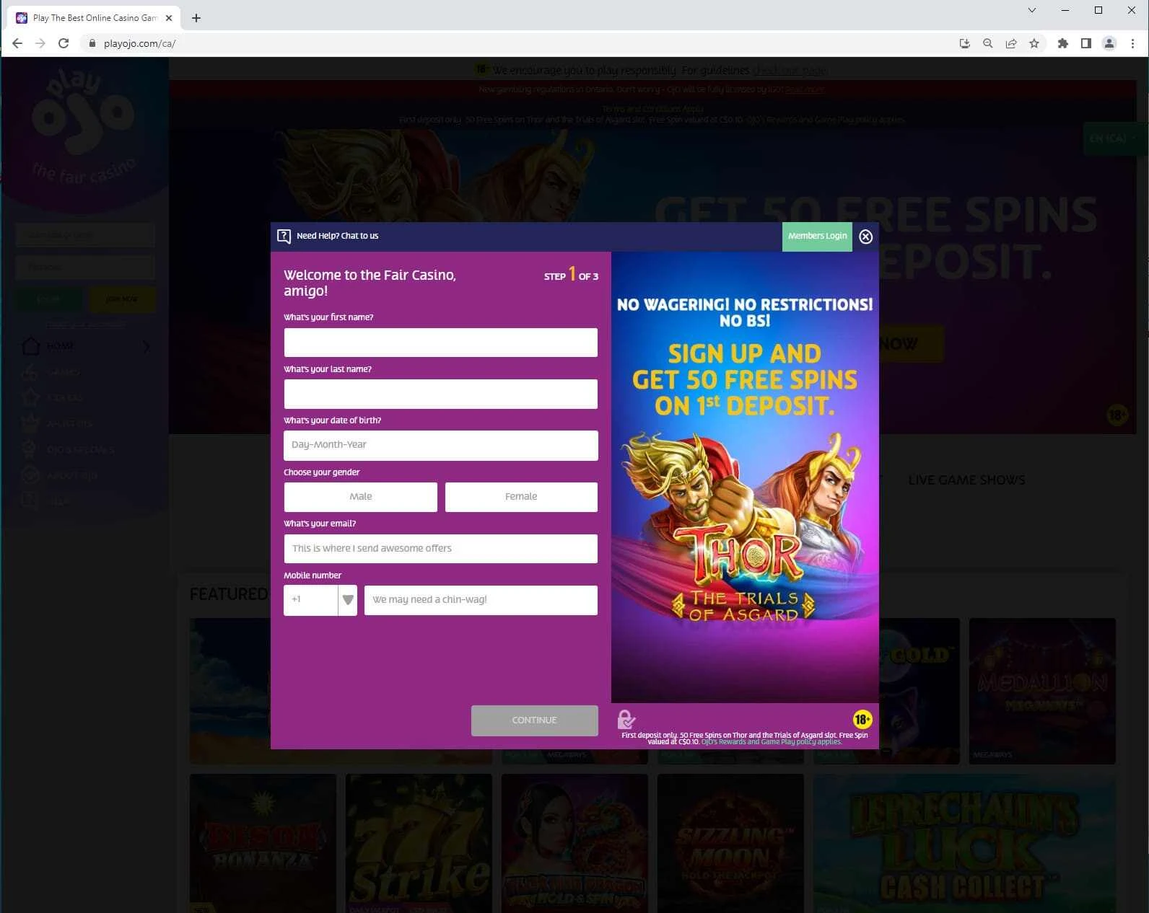The width and height of the screenshot is (1149, 913).
Task: View site info padlock icon
Action: coord(92,43)
